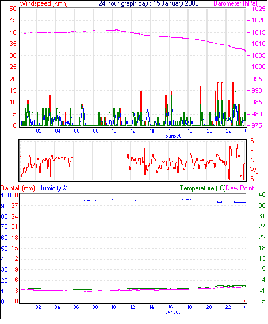
Task: Click the 22 hour tick on bottom graph
Action: coord(228,307)
